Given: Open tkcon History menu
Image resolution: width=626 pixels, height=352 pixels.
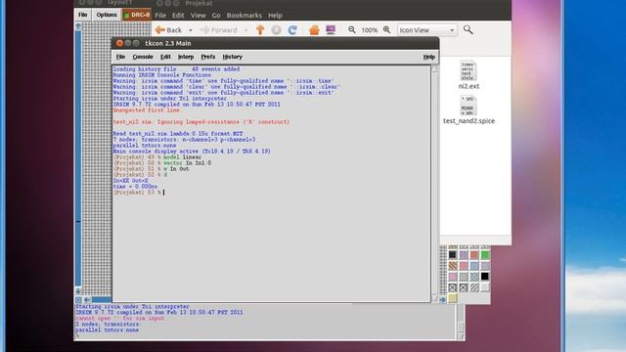Looking at the screenshot, I should (233, 57).
